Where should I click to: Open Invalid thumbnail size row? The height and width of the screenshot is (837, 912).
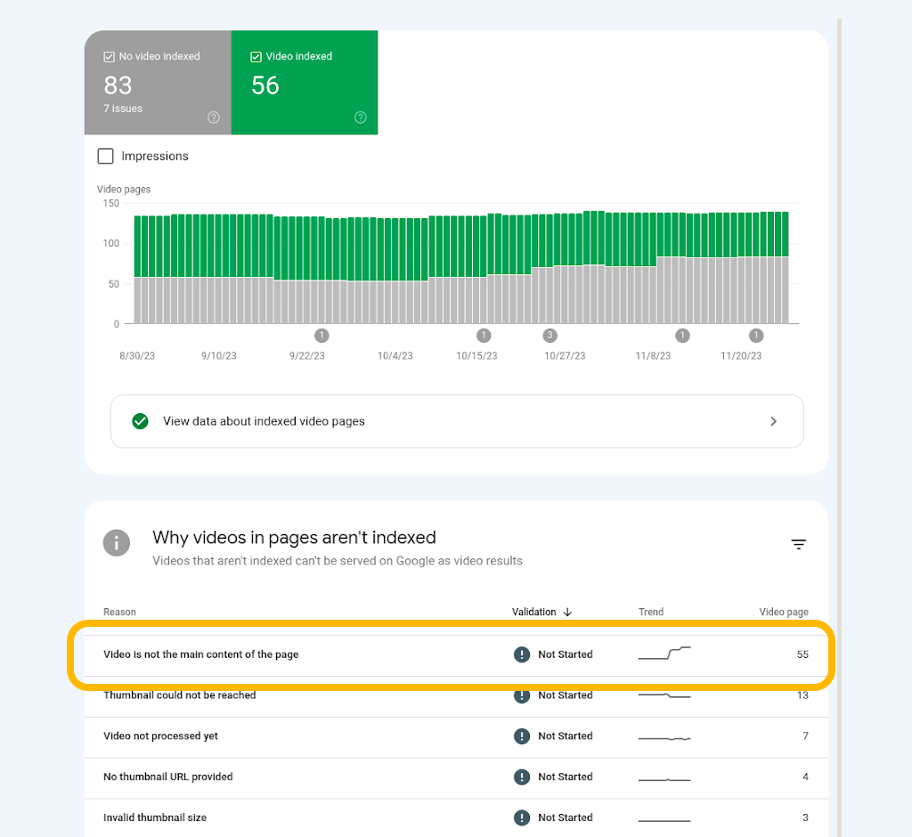(x=456, y=817)
